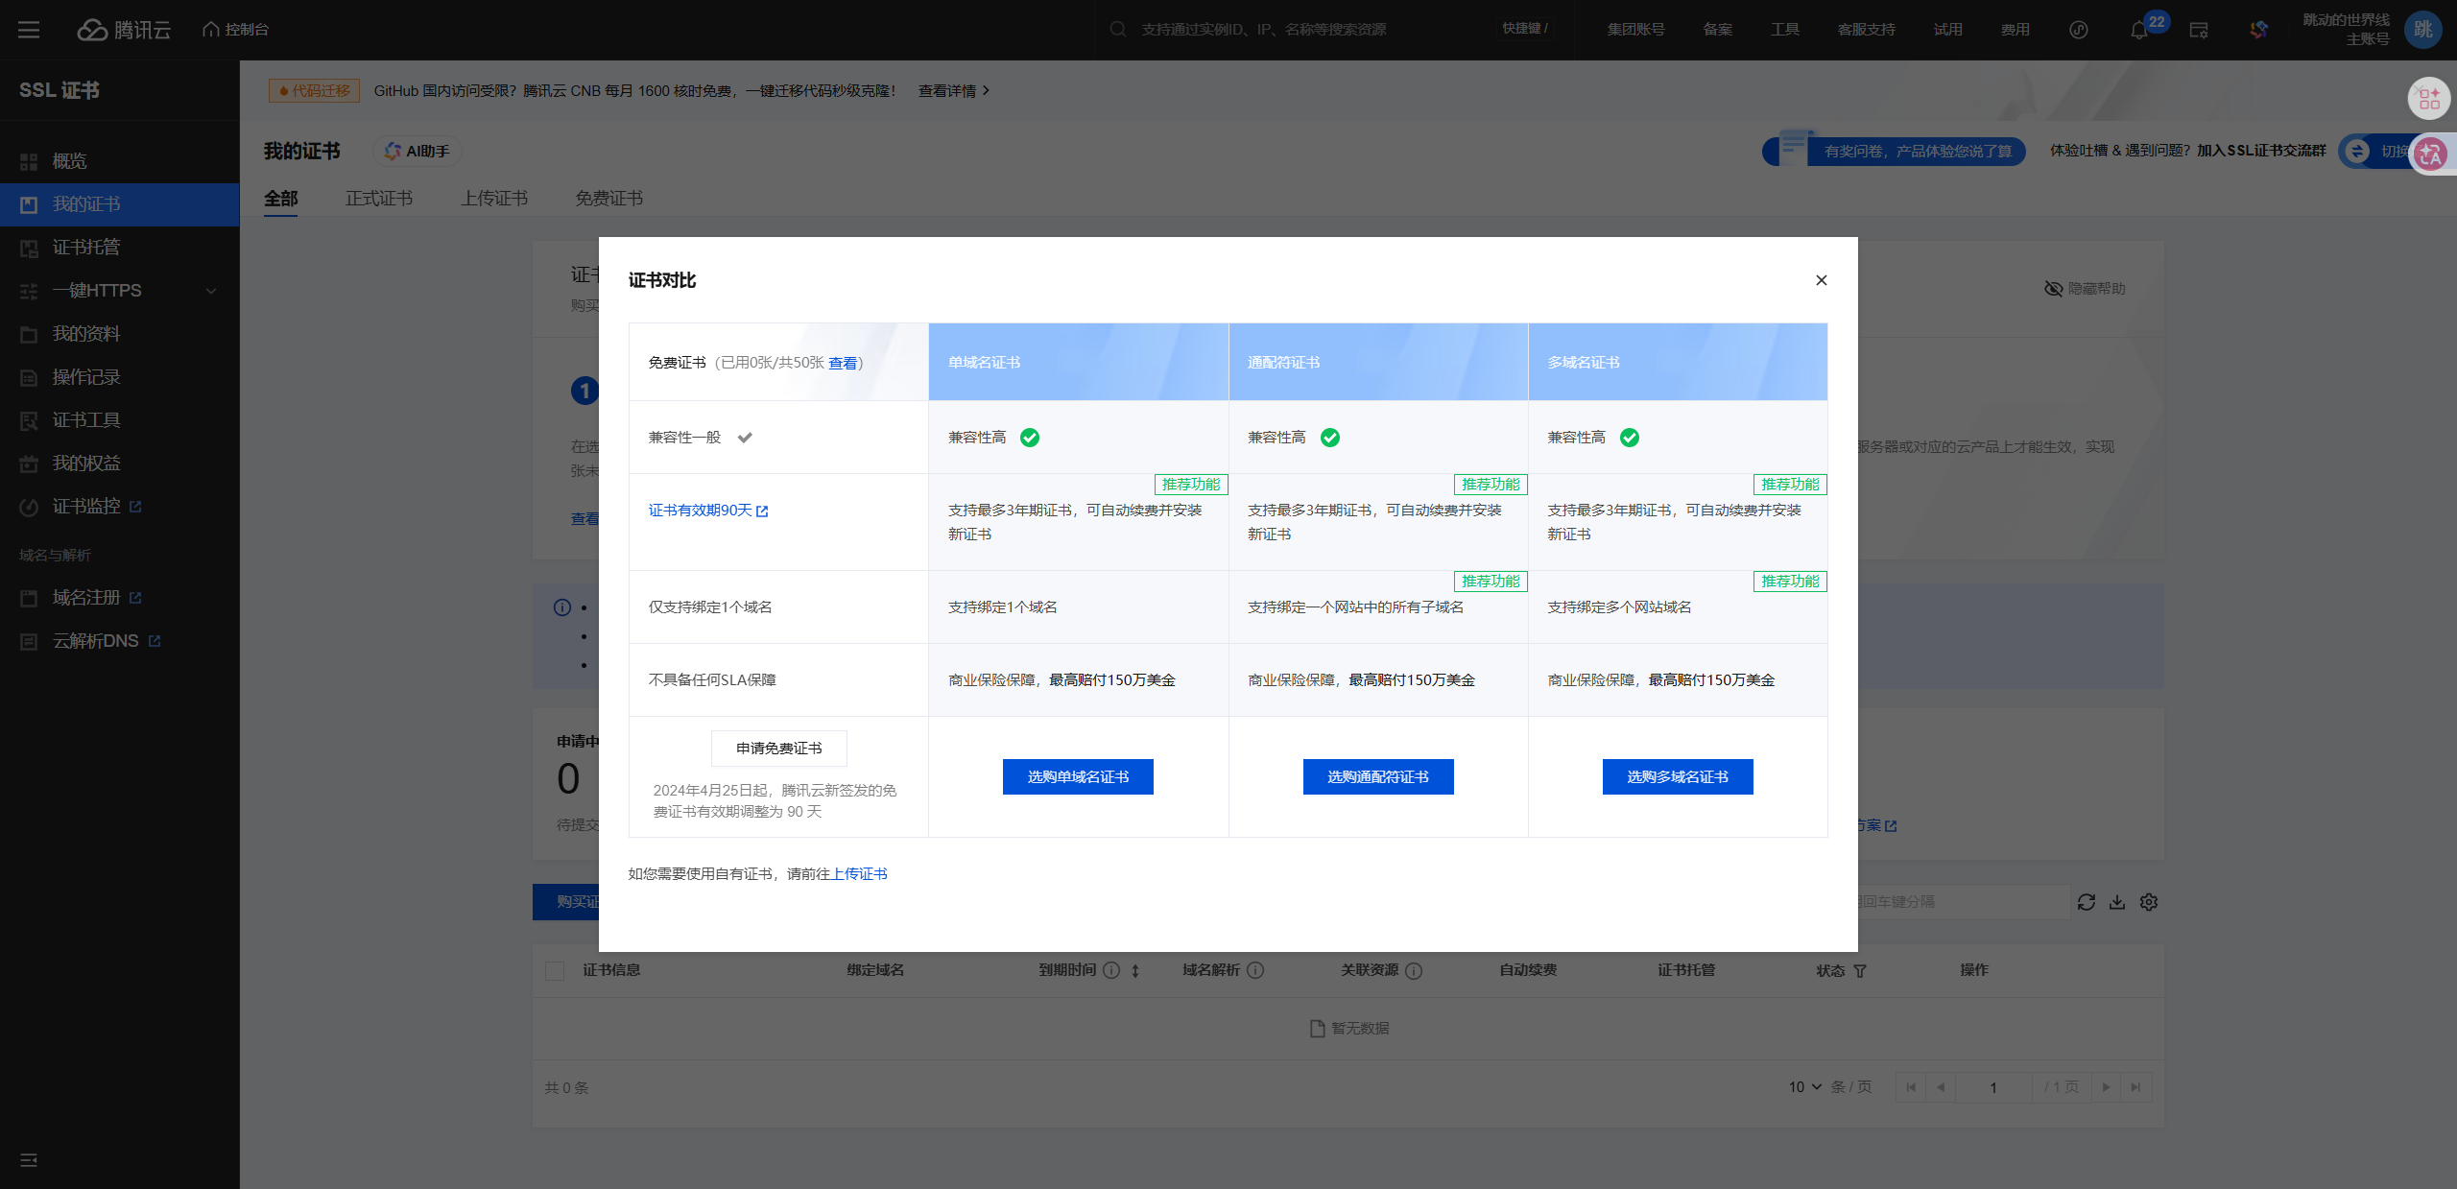Image resolution: width=2457 pixels, height=1189 pixels.
Task: Open the AI助手 button
Action: click(x=417, y=152)
